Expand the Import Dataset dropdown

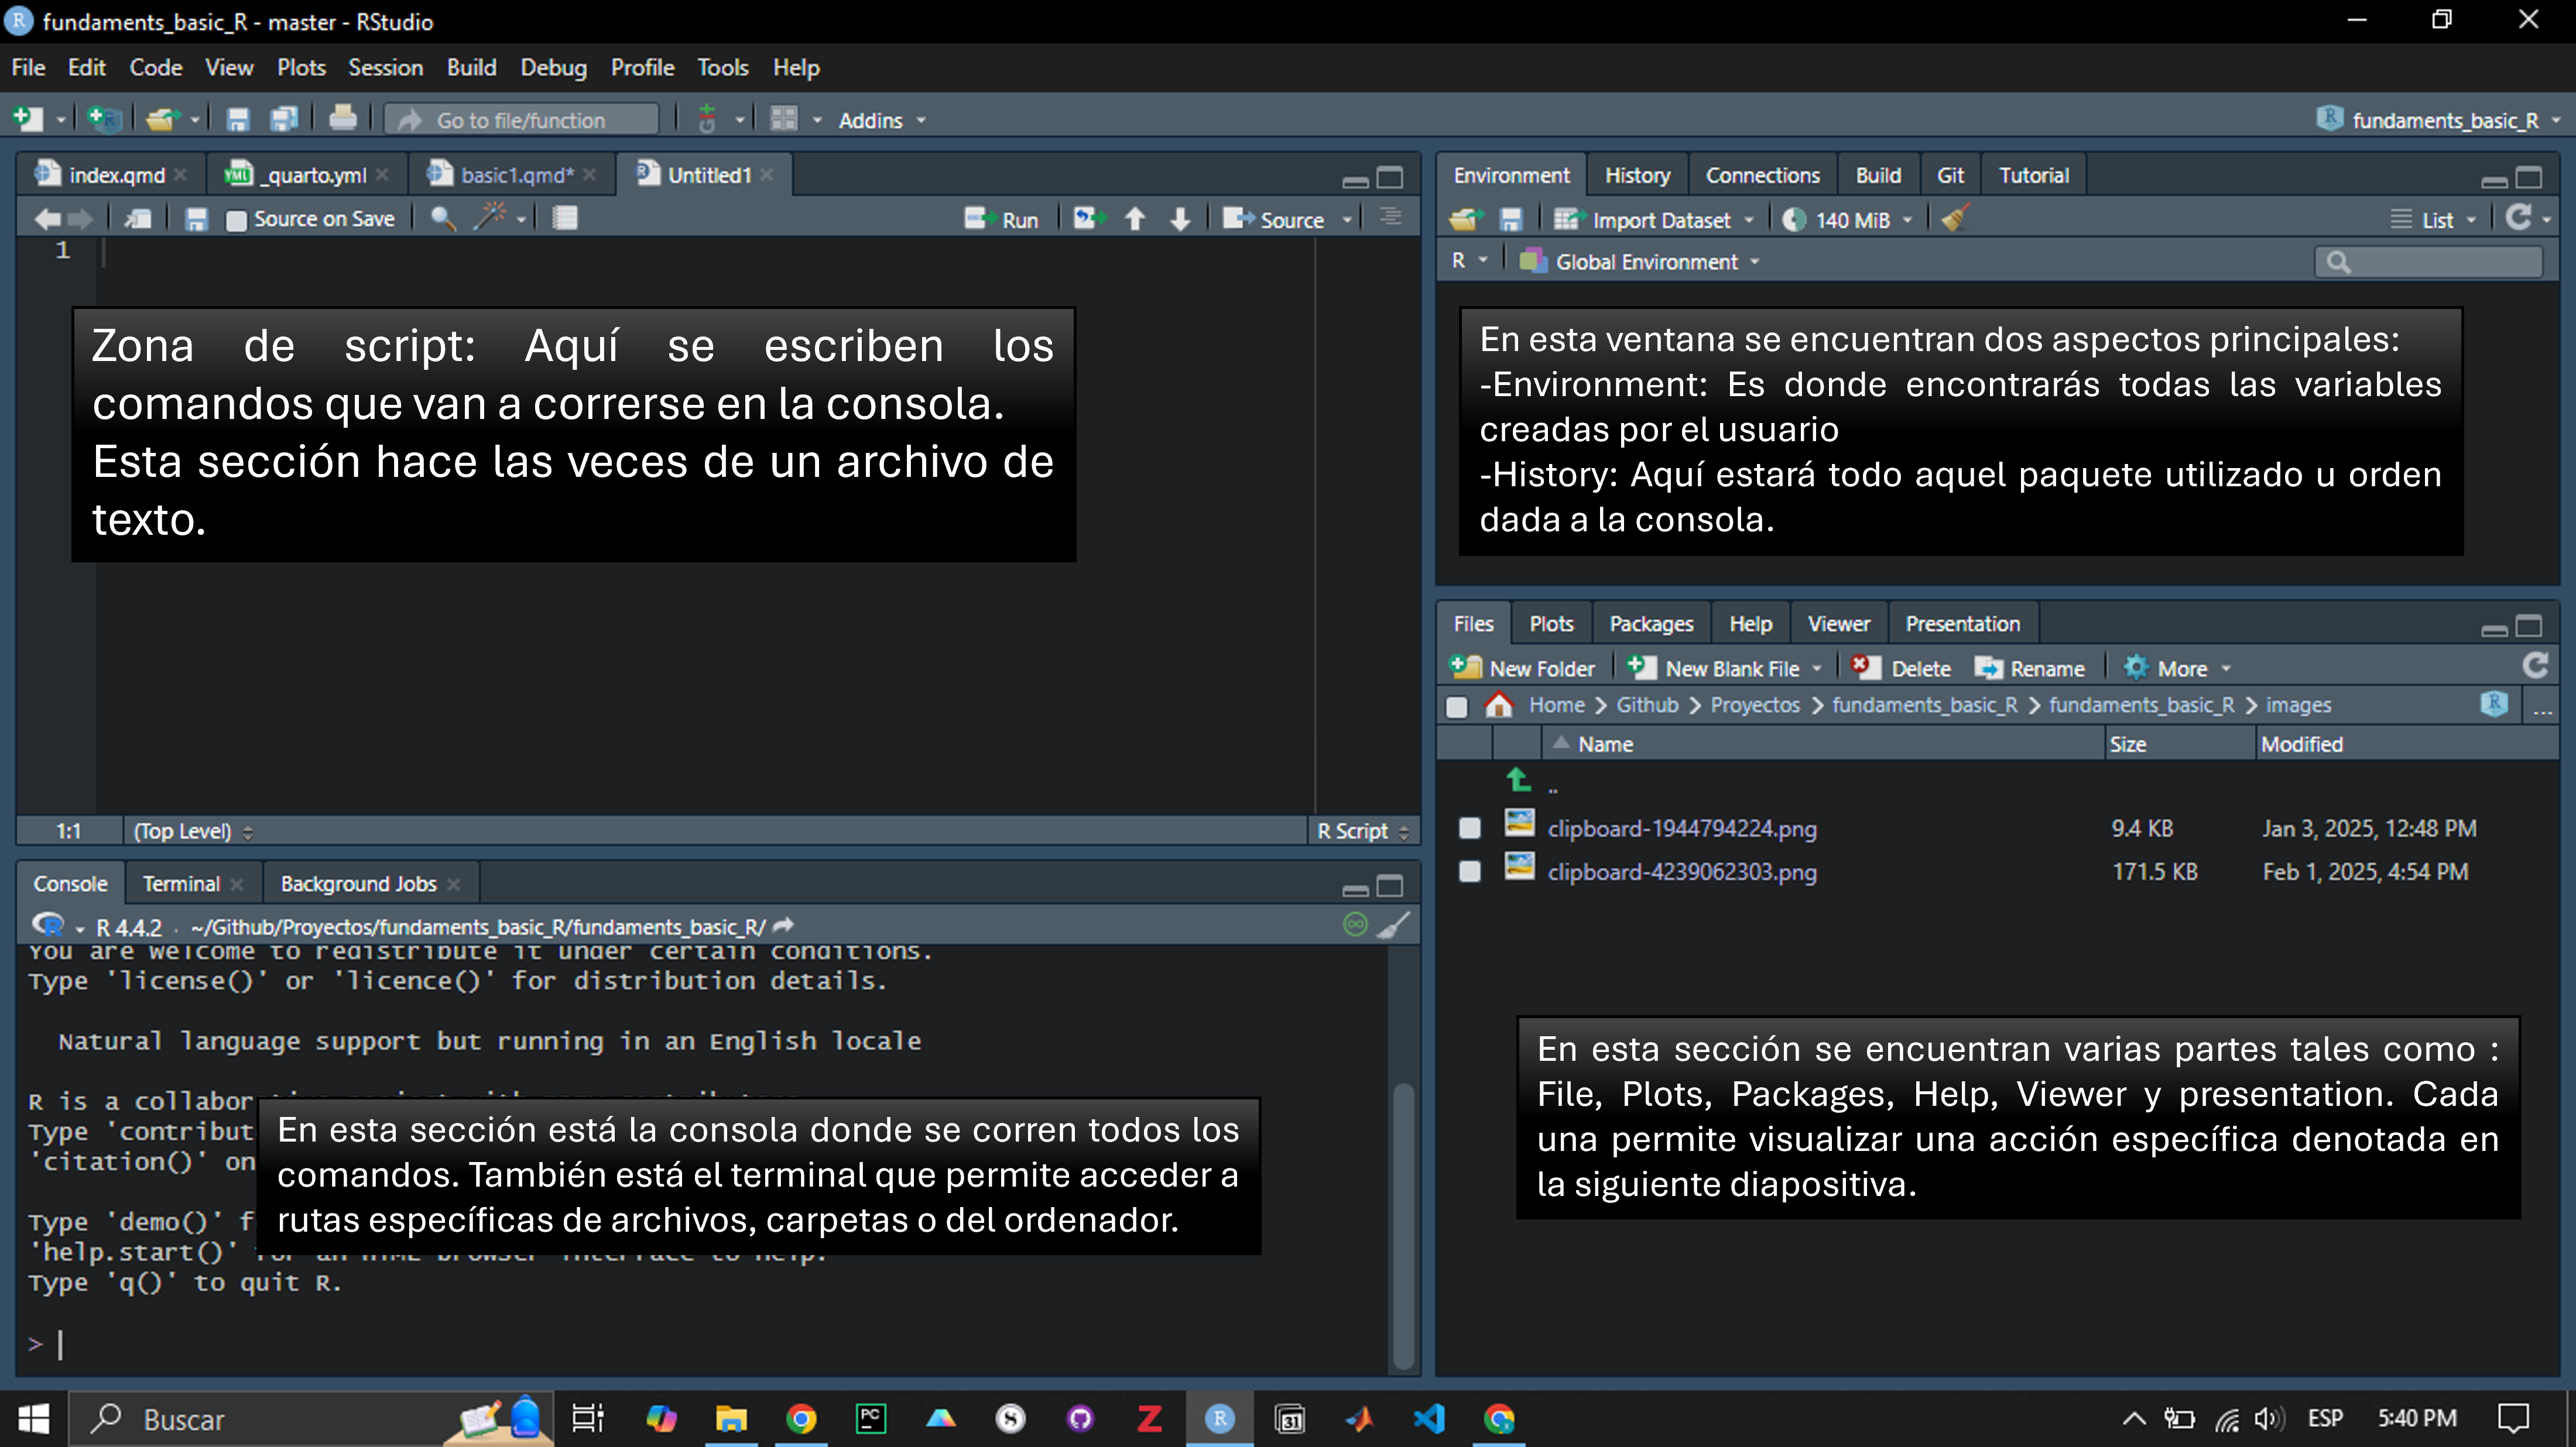click(x=1660, y=220)
